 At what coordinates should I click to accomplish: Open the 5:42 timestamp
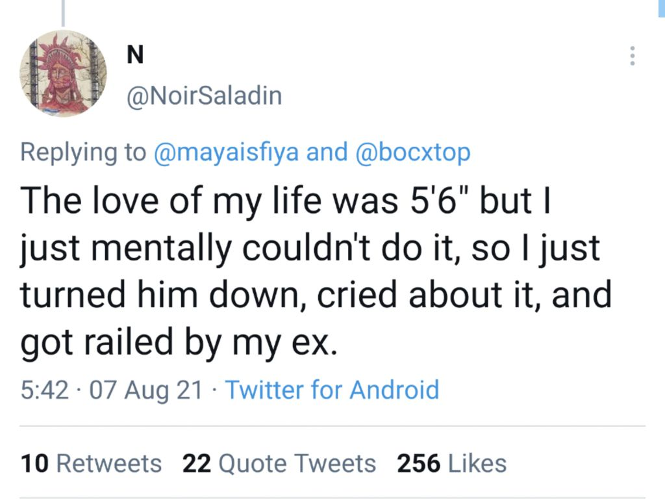point(45,390)
